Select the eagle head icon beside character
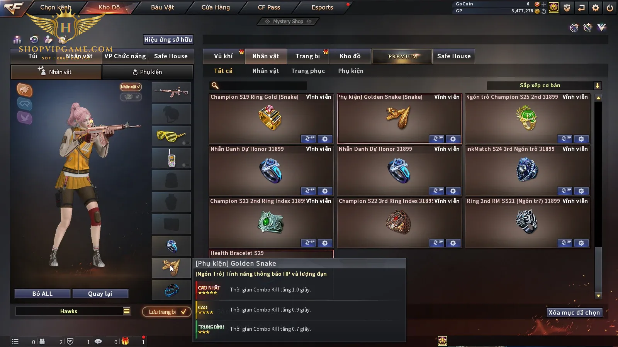618x347 pixels. [24, 90]
